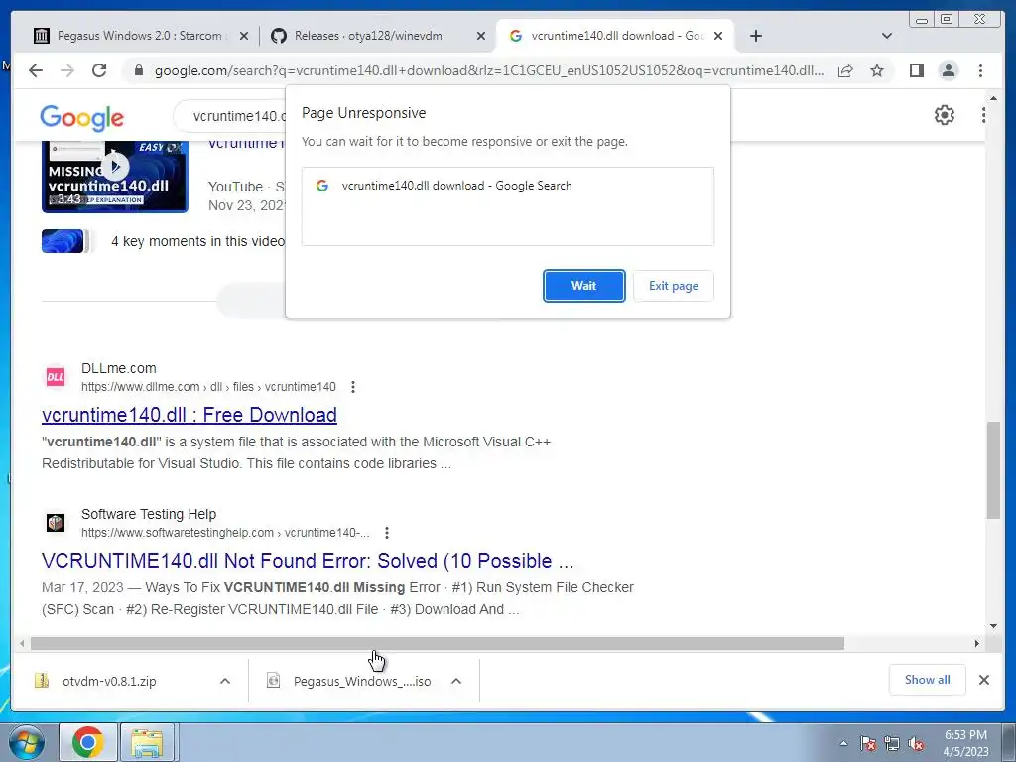This screenshot has height=762, width=1016.
Task: Click the Google logo
Action: point(81,118)
